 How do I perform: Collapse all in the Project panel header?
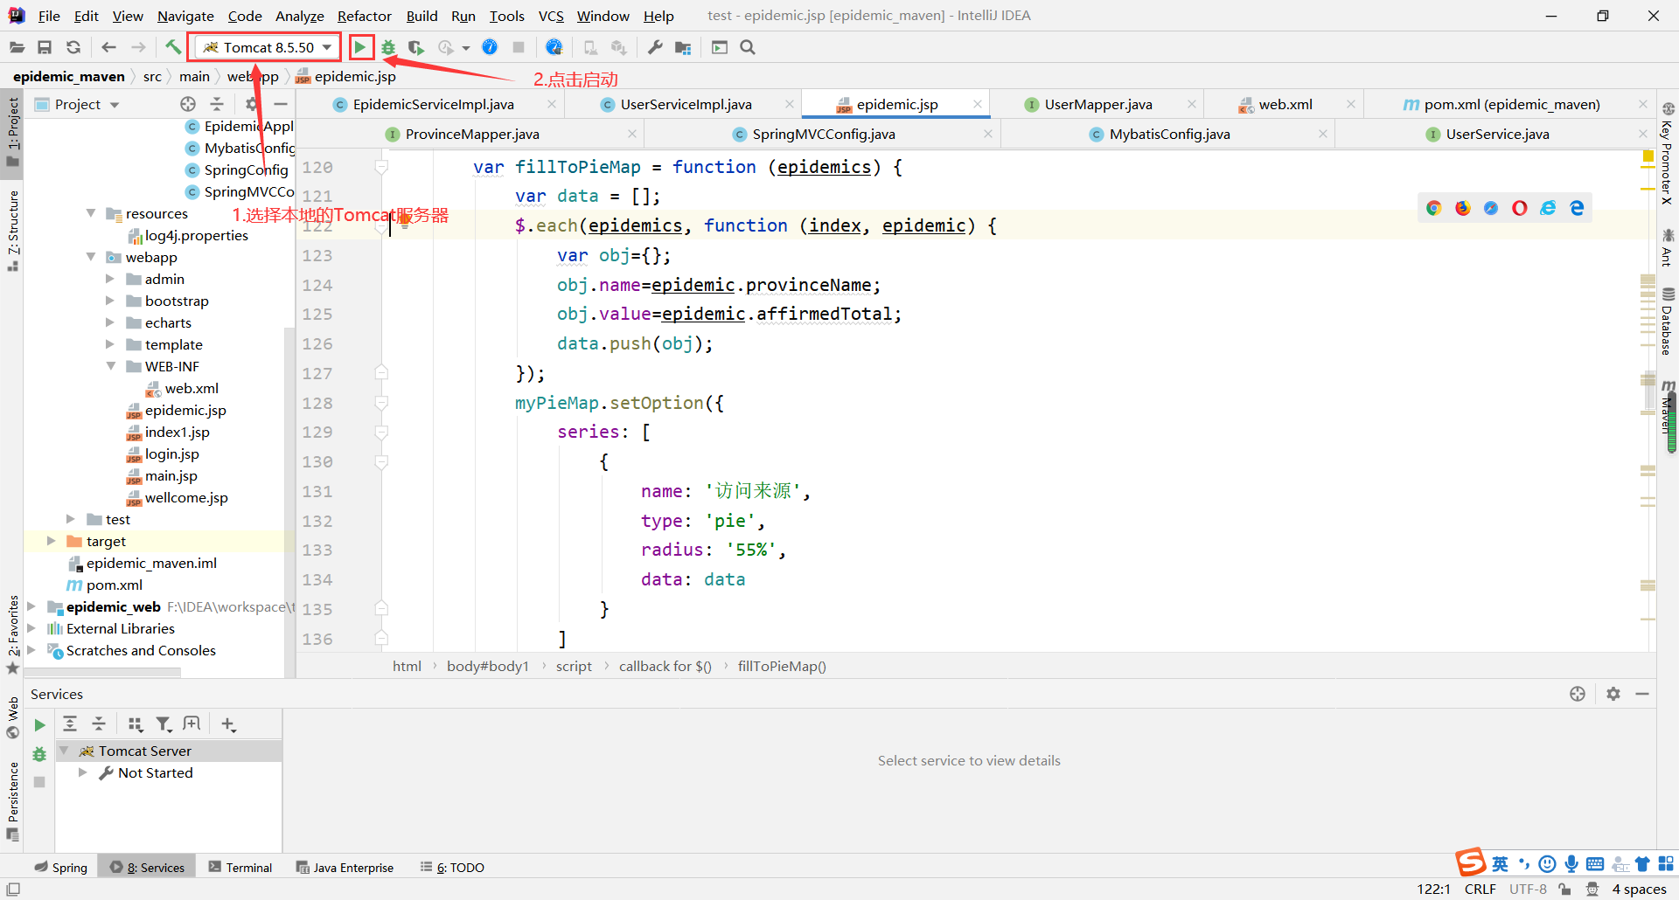(x=217, y=104)
